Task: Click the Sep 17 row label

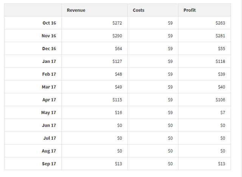Action: click(49, 164)
